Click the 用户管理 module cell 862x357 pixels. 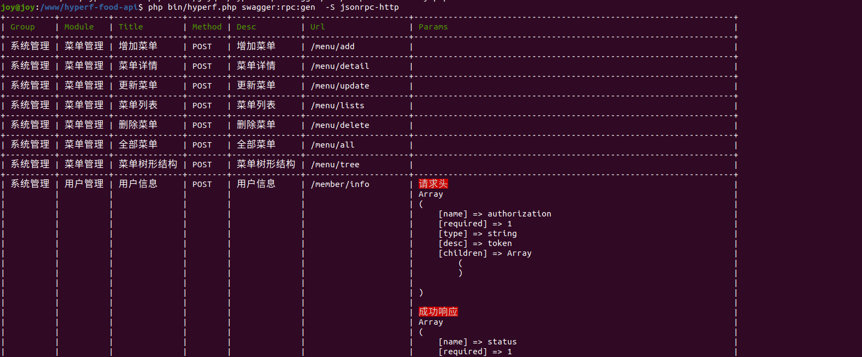tap(84, 184)
